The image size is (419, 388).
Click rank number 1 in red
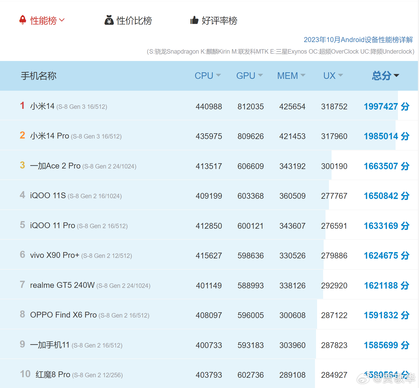pyautogui.click(x=22, y=106)
